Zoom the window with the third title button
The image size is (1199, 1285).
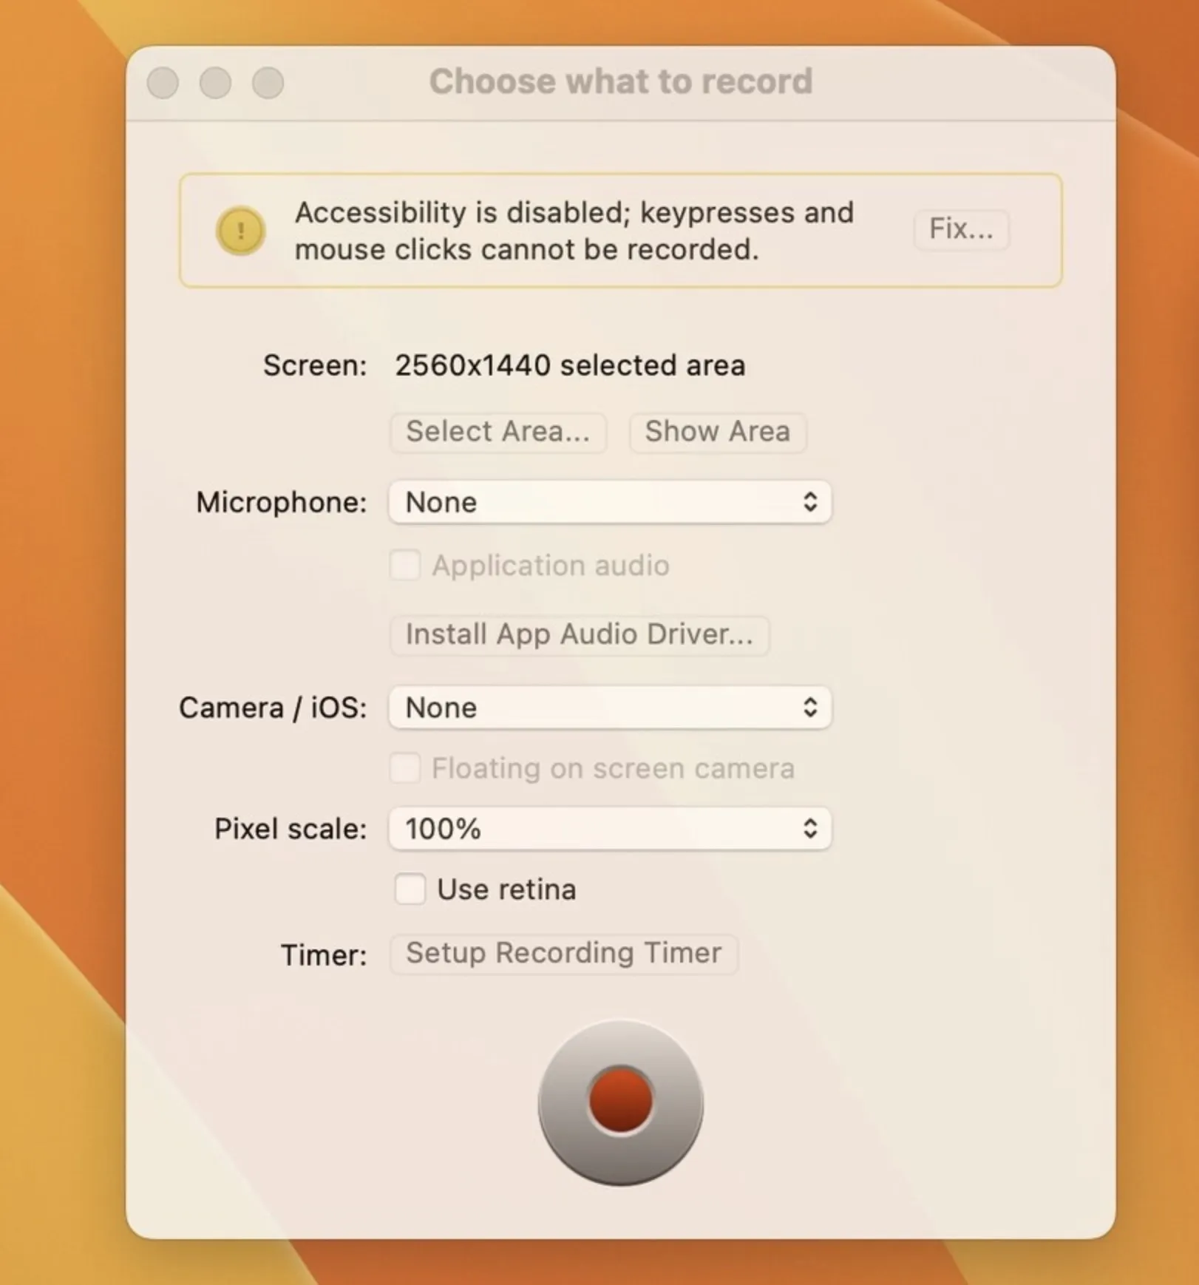(x=268, y=82)
